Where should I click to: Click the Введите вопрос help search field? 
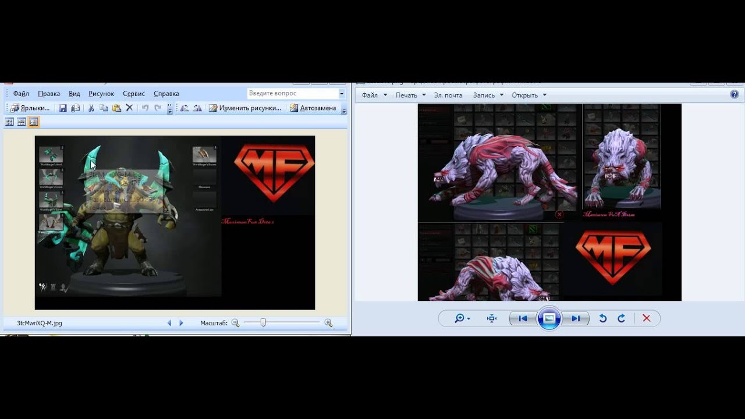293,93
